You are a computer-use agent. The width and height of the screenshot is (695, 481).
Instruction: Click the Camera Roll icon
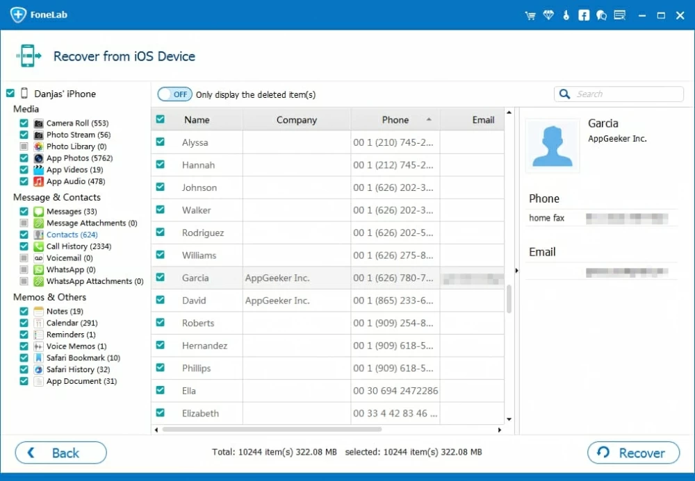point(39,123)
